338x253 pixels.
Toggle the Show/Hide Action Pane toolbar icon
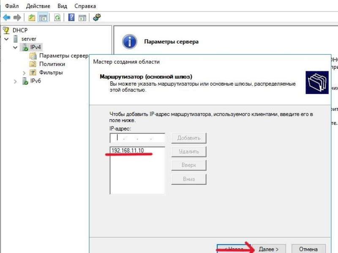tap(82, 18)
